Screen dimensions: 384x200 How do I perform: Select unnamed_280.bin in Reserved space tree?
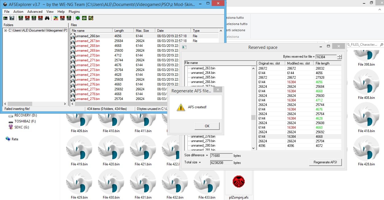(203, 145)
